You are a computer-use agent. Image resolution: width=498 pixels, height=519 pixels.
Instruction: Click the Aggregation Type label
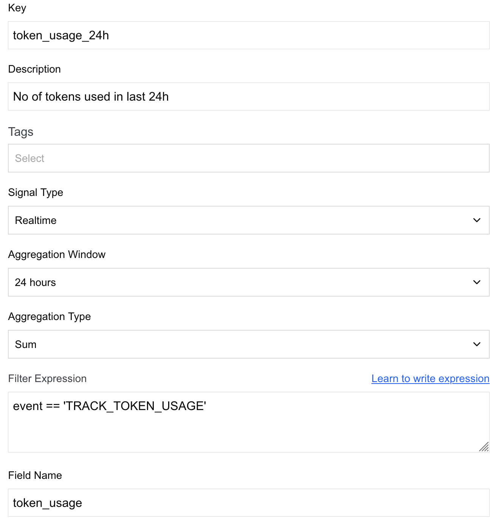[x=49, y=317]
